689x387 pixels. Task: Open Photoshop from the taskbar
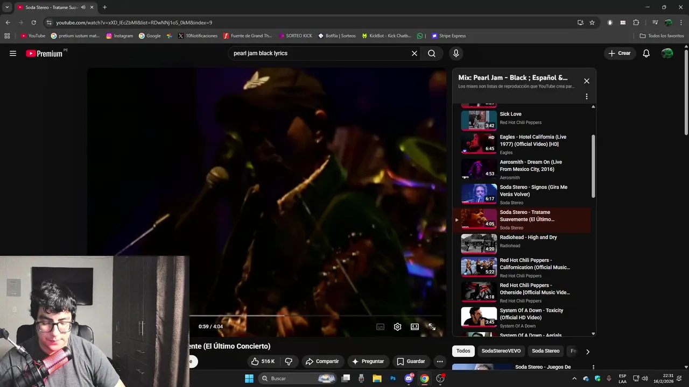point(393,378)
